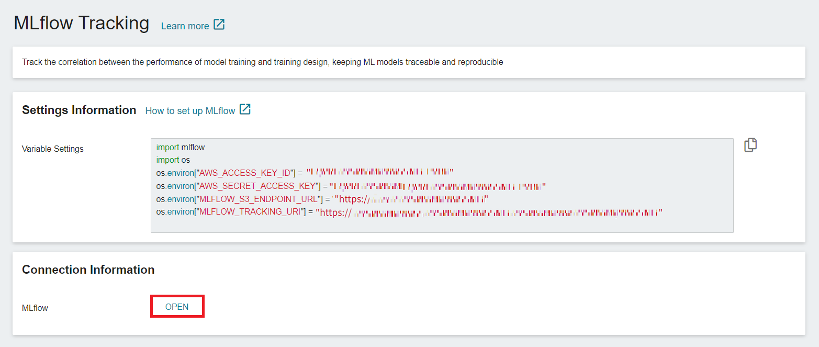Open the How to set up MLflow link
The width and height of the screenshot is (819, 347).
[190, 110]
